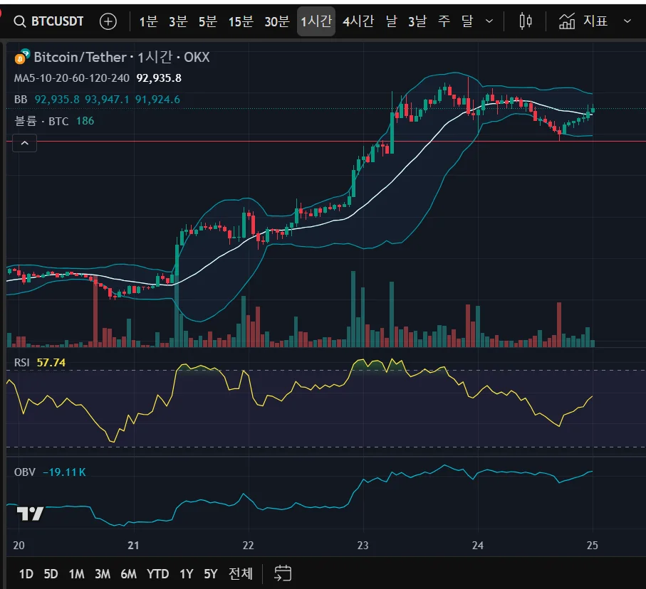646x589 pixels.
Task: Click the go-to-date calendar icon
Action: pos(283,573)
